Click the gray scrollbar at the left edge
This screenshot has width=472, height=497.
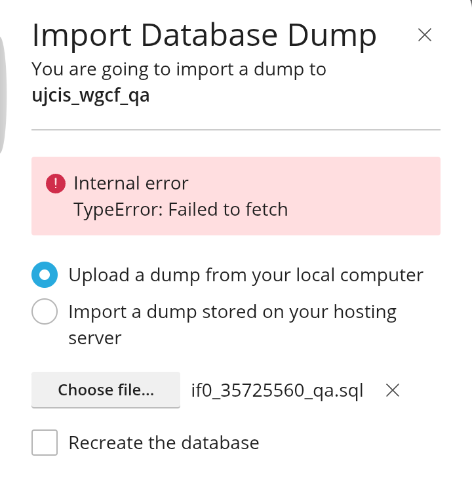click(x=3, y=95)
